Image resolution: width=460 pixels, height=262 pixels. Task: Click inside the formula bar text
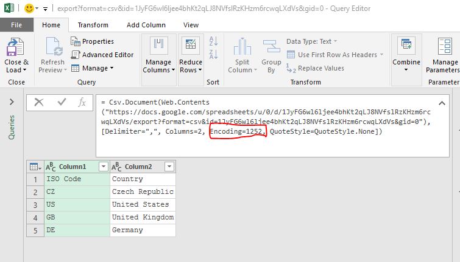tap(266, 117)
